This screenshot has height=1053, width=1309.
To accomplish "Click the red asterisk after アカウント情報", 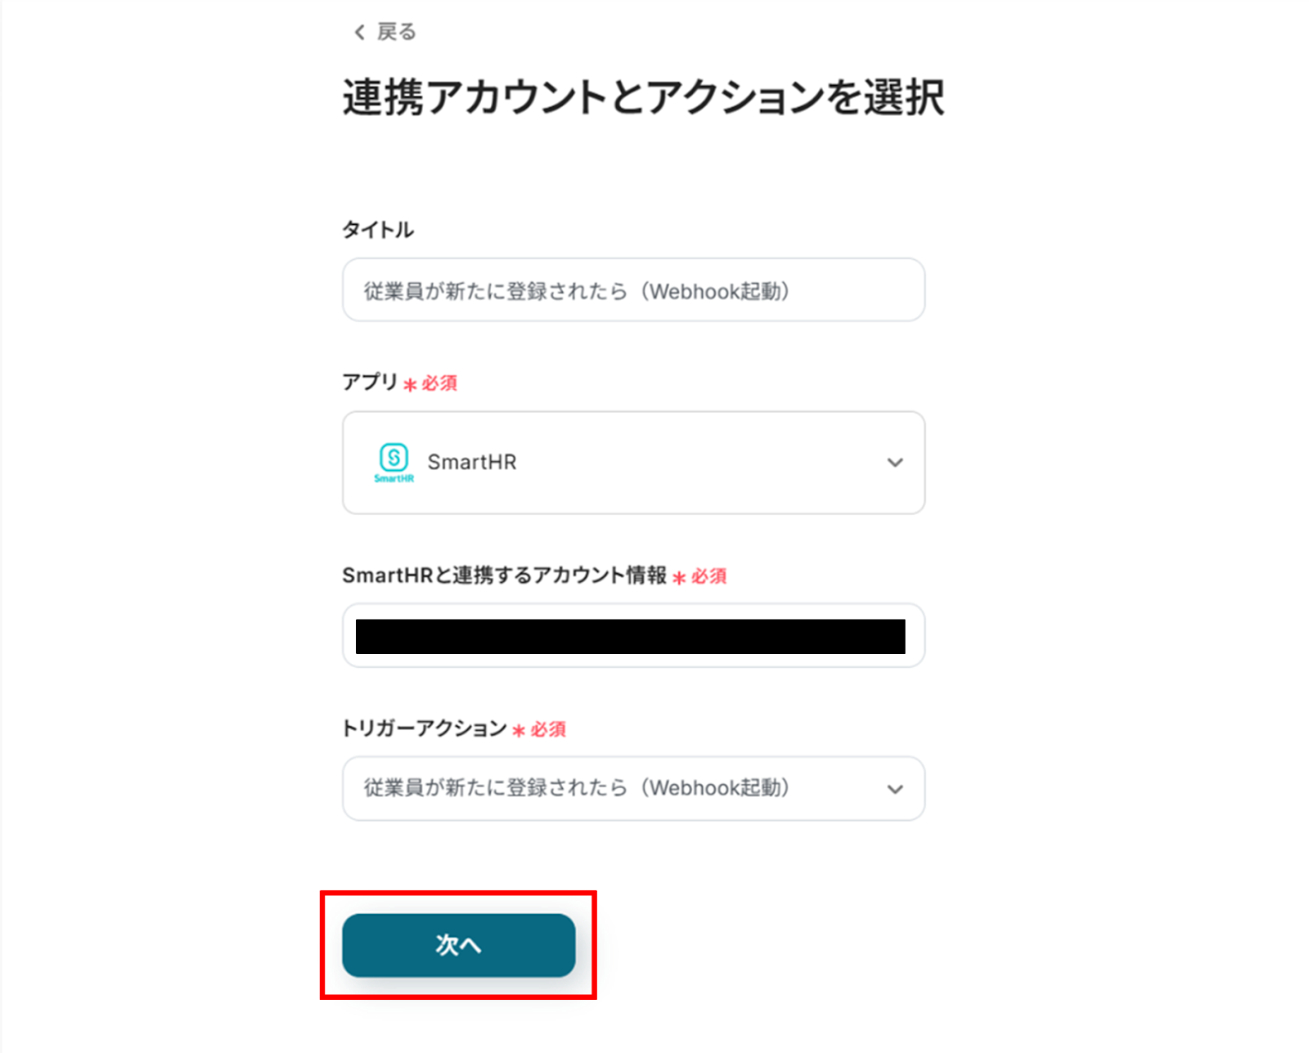I will [679, 578].
